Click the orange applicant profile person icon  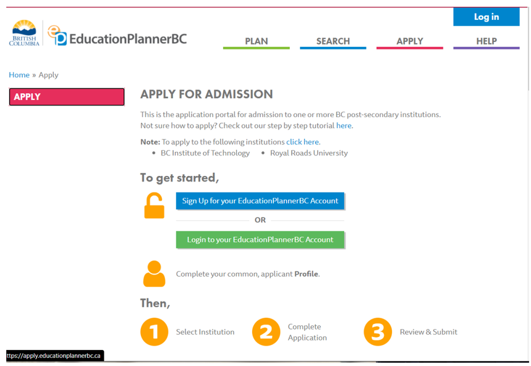point(154,273)
